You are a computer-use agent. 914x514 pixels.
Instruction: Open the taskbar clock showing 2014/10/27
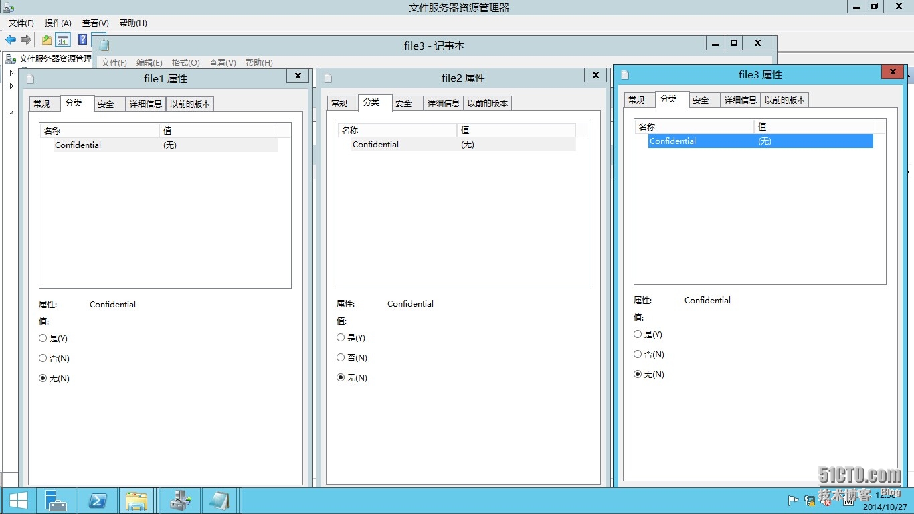point(885,501)
